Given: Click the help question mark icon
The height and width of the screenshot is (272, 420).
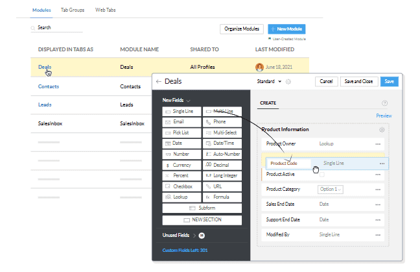Looking at the screenshot, I should 385,103.
